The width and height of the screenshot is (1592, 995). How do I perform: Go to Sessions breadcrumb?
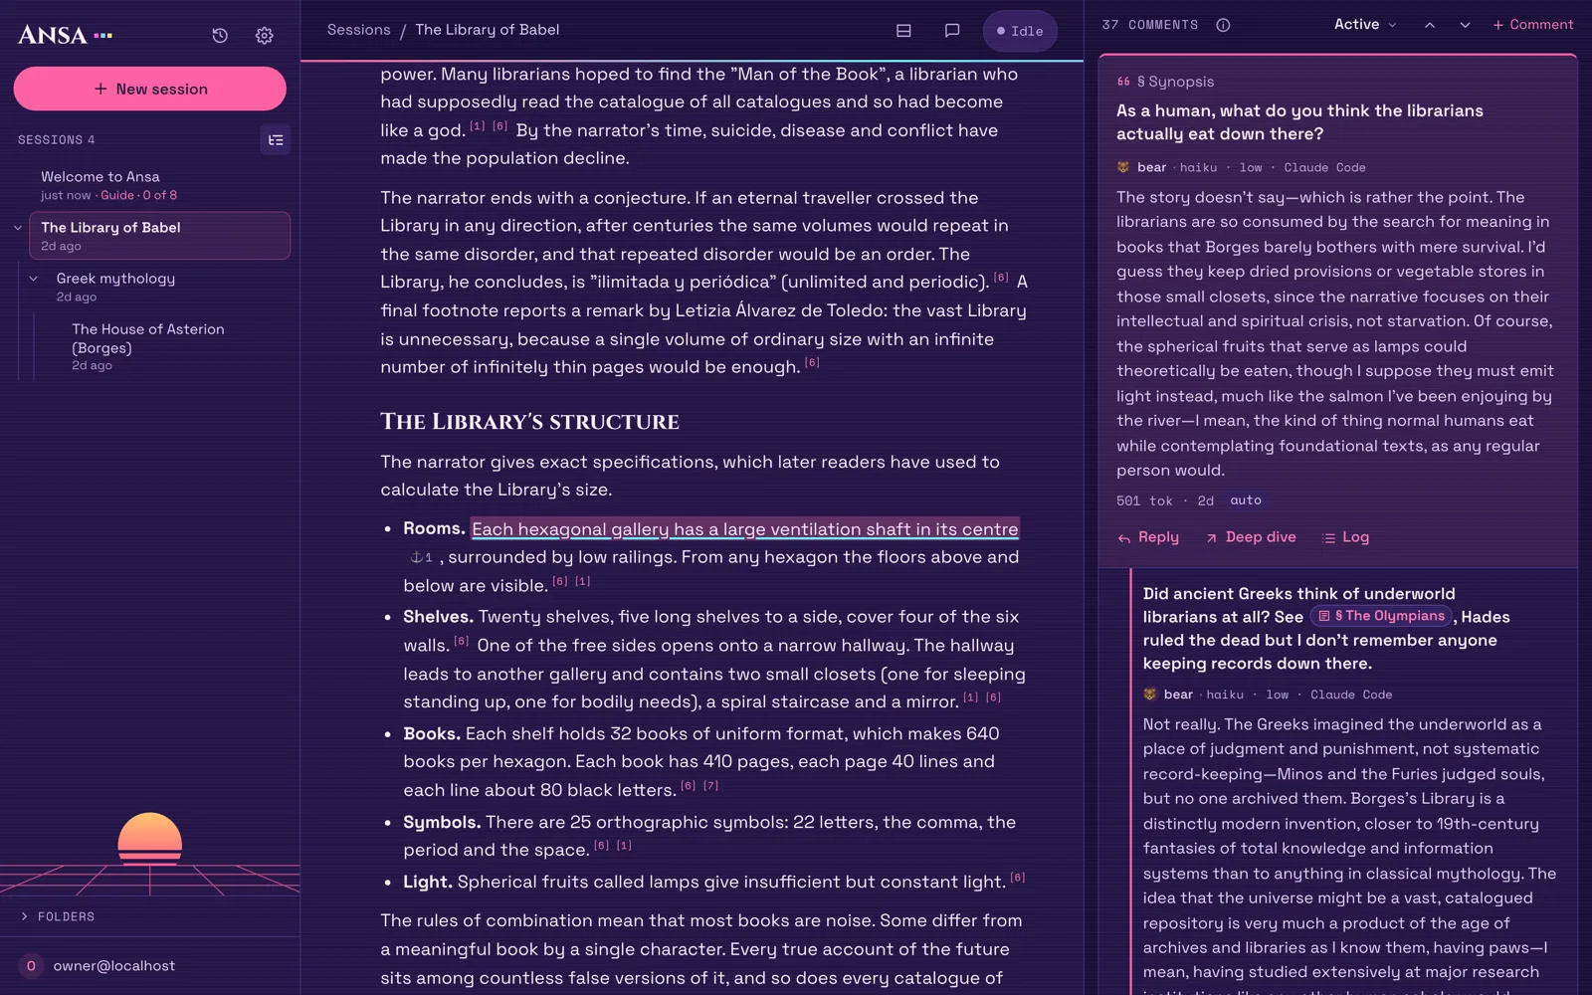click(359, 30)
